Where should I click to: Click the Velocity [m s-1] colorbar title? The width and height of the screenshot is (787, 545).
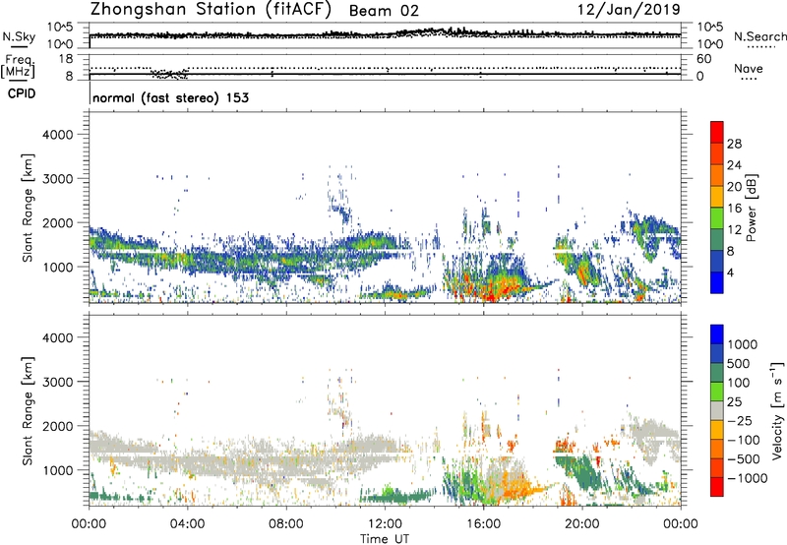tap(776, 410)
